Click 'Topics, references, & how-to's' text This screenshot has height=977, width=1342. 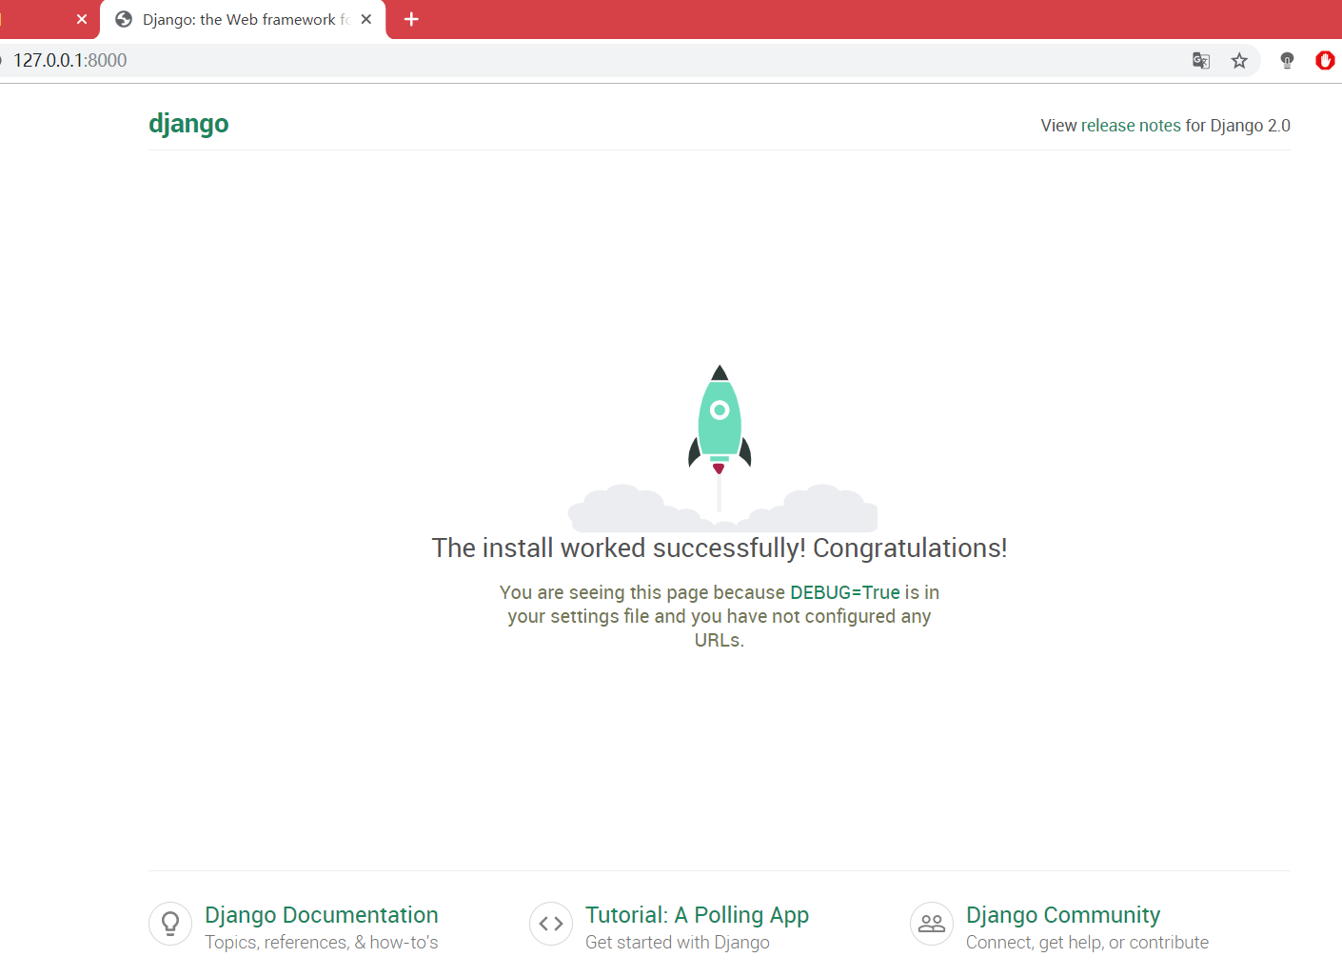point(322,943)
